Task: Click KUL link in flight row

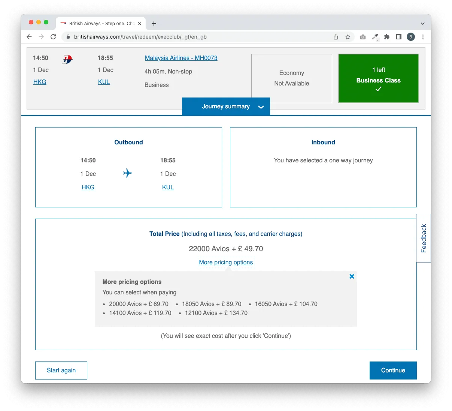Action: pyautogui.click(x=104, y=82)
